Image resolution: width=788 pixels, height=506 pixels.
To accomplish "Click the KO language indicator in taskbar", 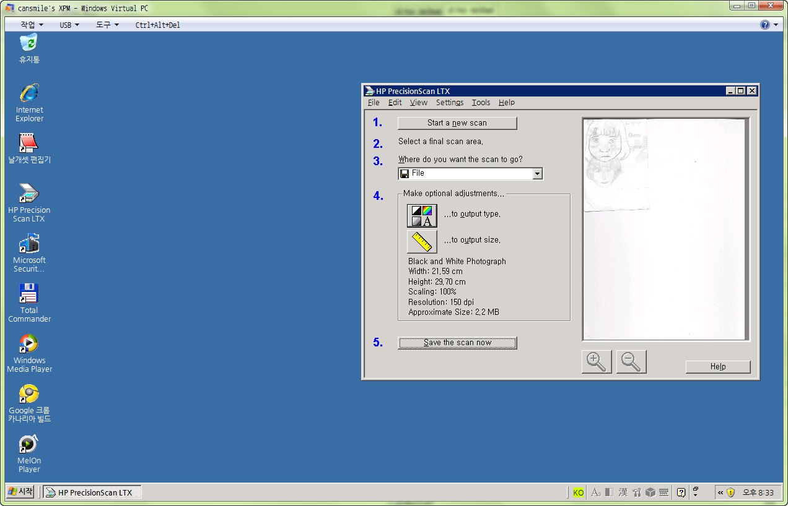I will point(578,492).
